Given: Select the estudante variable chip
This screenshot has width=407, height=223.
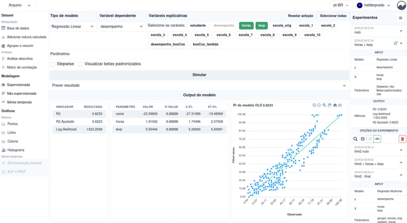Looking at the screenshot, I should tap(198, 25).
